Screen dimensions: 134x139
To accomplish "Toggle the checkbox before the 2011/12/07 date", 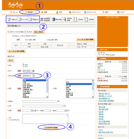I will coord(8,32).
